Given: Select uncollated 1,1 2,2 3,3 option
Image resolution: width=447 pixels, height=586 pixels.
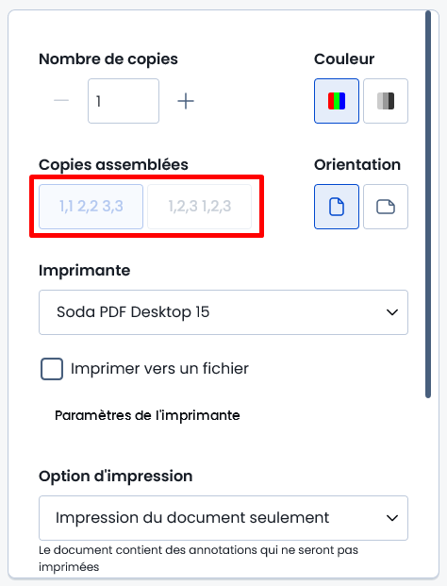Looking at the screenshot, I should pos(91,207).
